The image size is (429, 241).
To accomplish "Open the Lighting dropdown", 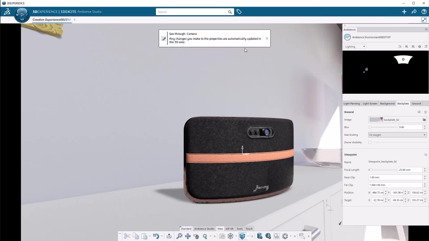I will click(x=355, y=46).
